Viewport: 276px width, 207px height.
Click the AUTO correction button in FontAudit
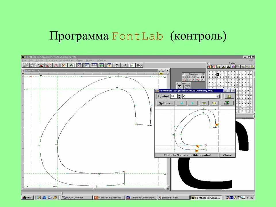coord(227,103)
